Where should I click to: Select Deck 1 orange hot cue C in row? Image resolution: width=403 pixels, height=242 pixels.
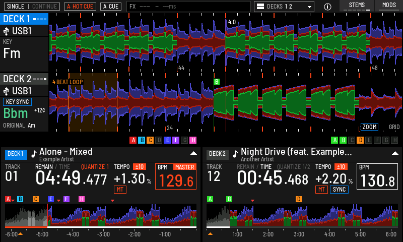(x=150, y=140)
